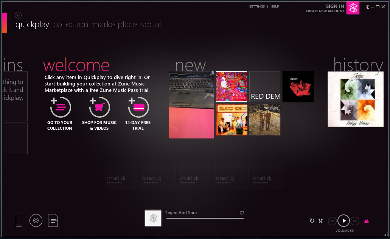Click the 14-Day Free Trial icon

point(138,107)
